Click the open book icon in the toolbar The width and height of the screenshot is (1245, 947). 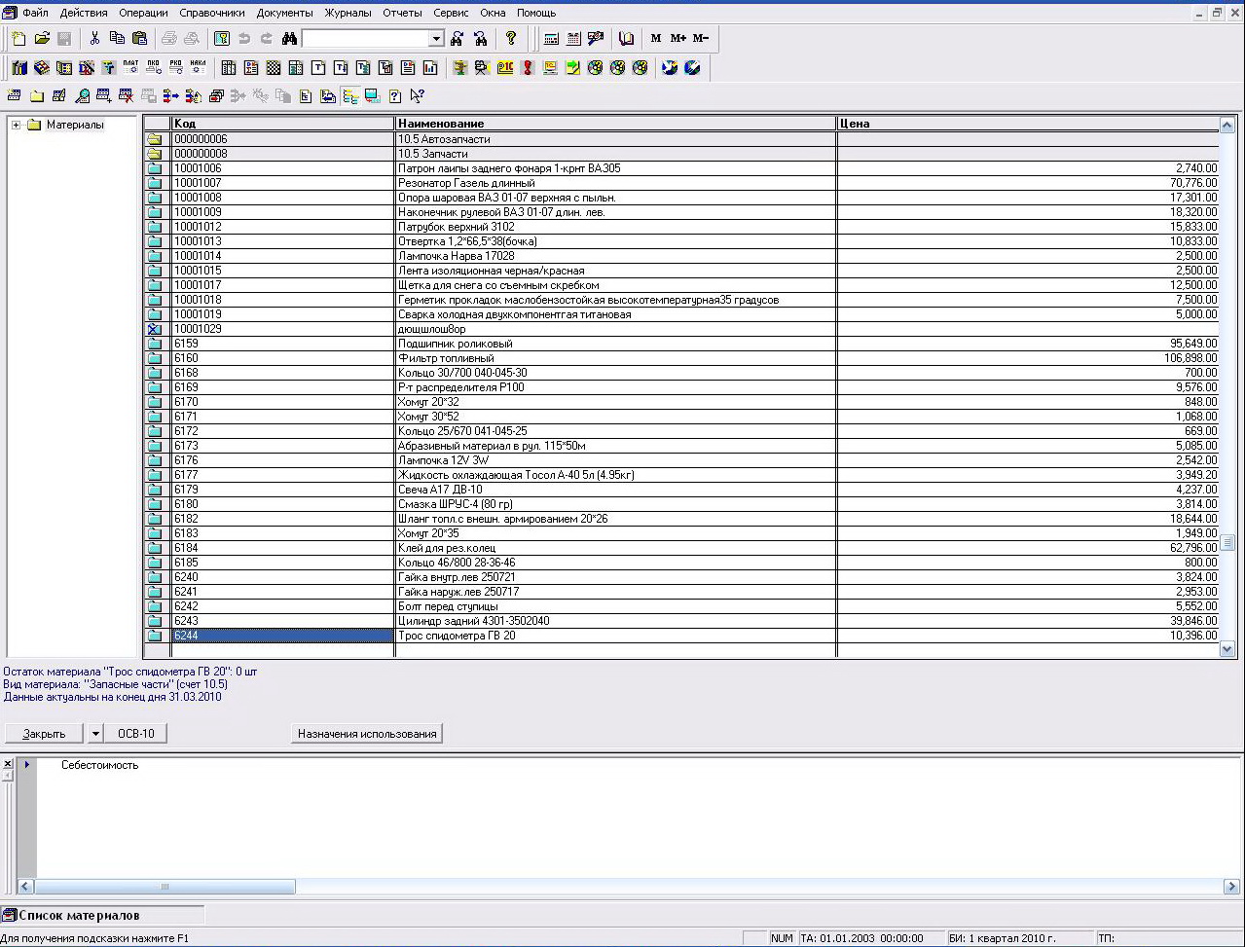point(627,39)
